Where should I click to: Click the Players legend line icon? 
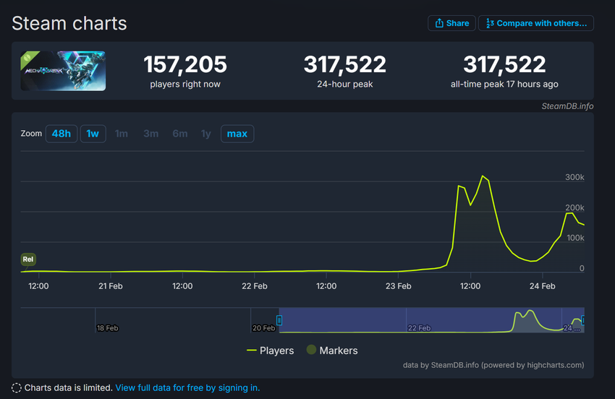252,351
